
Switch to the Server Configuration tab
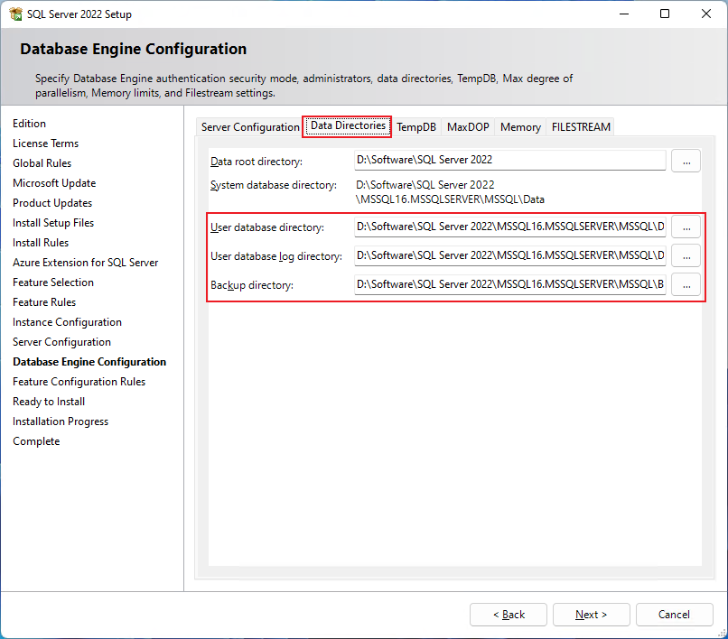pos(250,126)
